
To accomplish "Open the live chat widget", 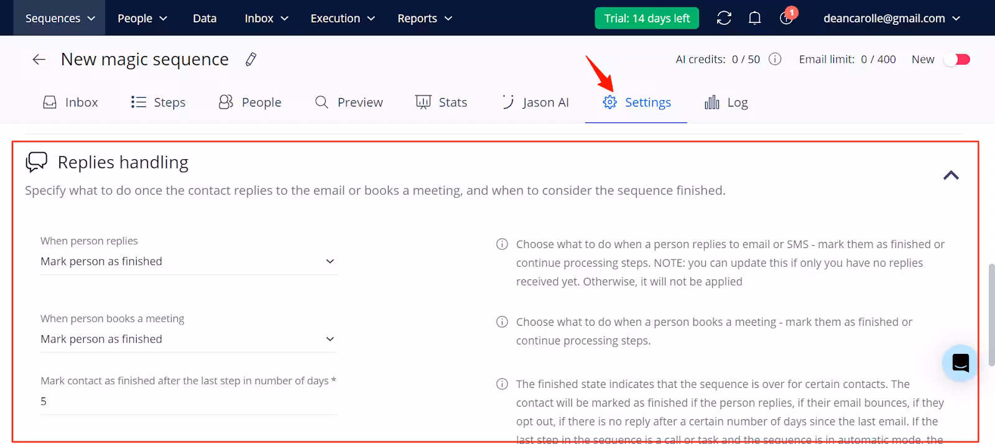I will pos(960,363).
